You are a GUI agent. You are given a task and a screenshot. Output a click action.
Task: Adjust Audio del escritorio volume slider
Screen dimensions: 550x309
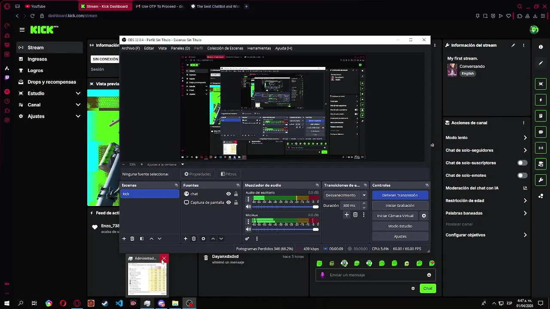pyautogui.click(x=285, y=207)
